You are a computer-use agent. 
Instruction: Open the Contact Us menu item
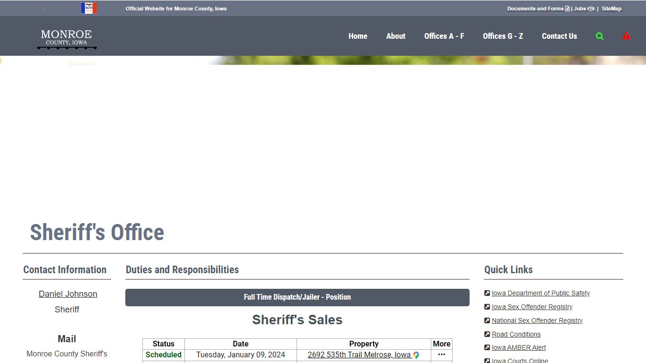559,36
